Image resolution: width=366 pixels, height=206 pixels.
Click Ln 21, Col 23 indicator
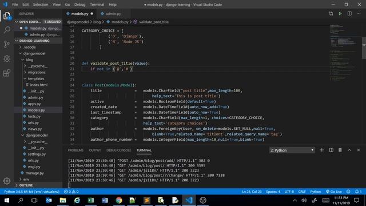252,192
